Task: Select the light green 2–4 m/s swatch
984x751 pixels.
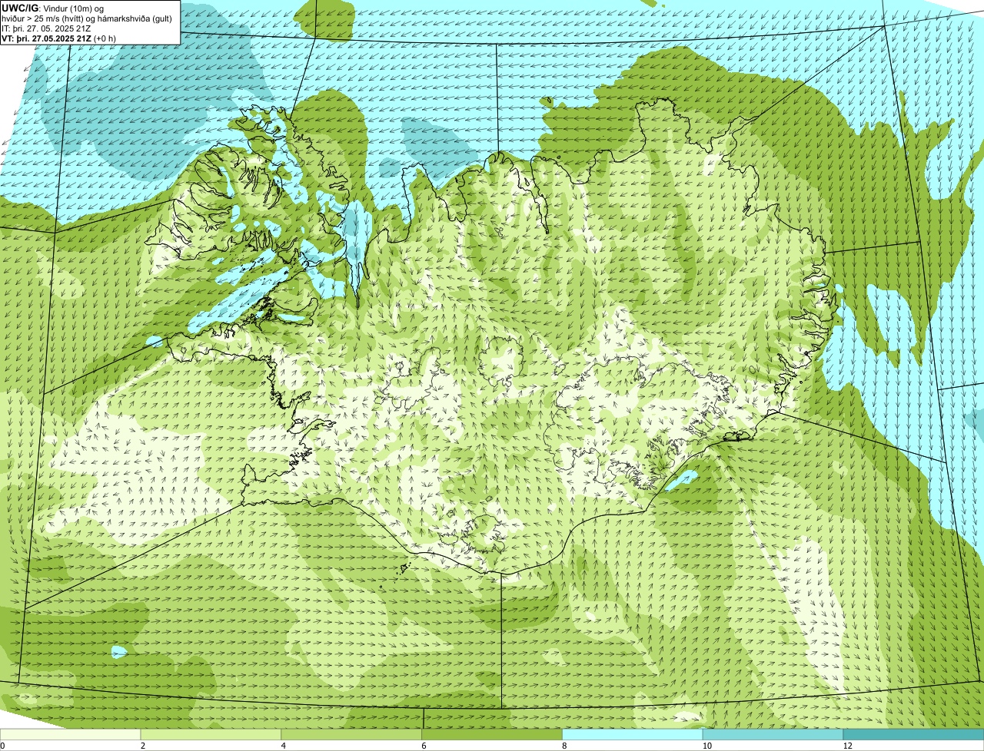Action: 211,735
